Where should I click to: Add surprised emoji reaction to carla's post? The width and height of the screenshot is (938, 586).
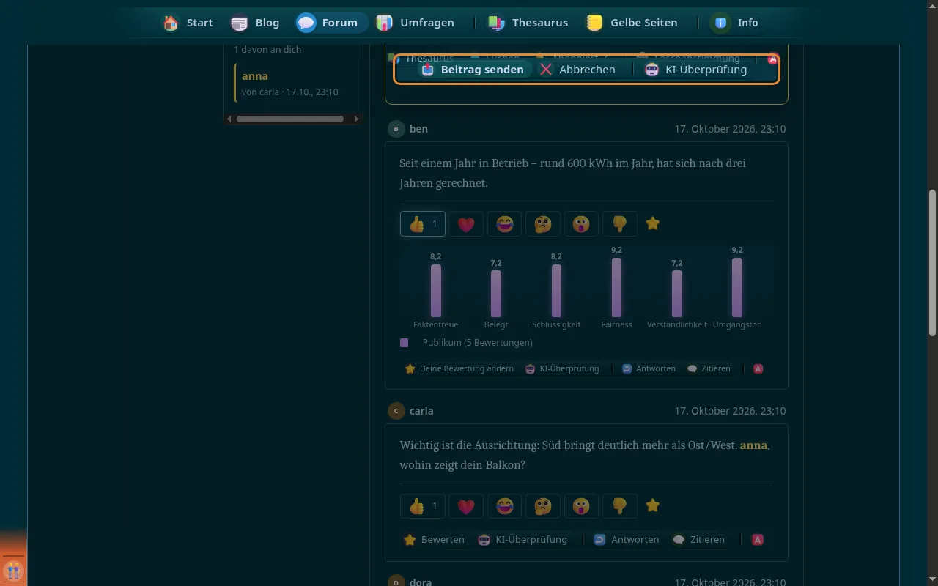(x=581, y=506)
